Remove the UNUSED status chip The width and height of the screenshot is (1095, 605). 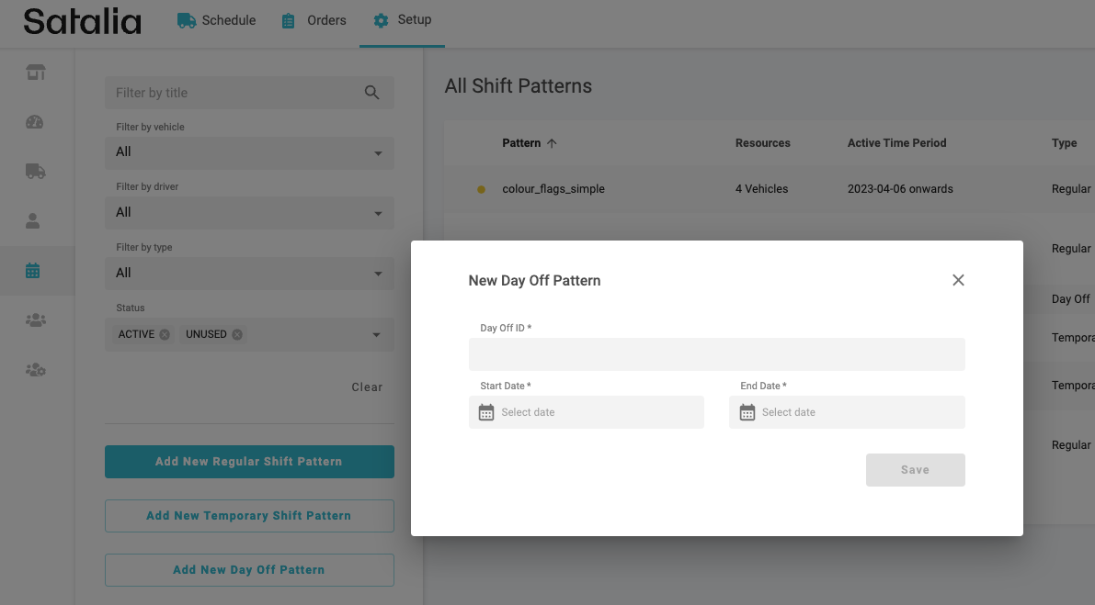click(237, 334)
